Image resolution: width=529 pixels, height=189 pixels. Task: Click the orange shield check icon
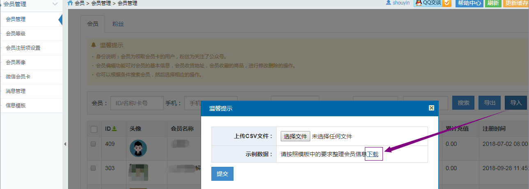447,3
